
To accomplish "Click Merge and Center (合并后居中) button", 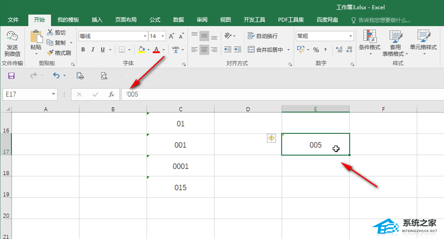I will (x=266, y=50).
